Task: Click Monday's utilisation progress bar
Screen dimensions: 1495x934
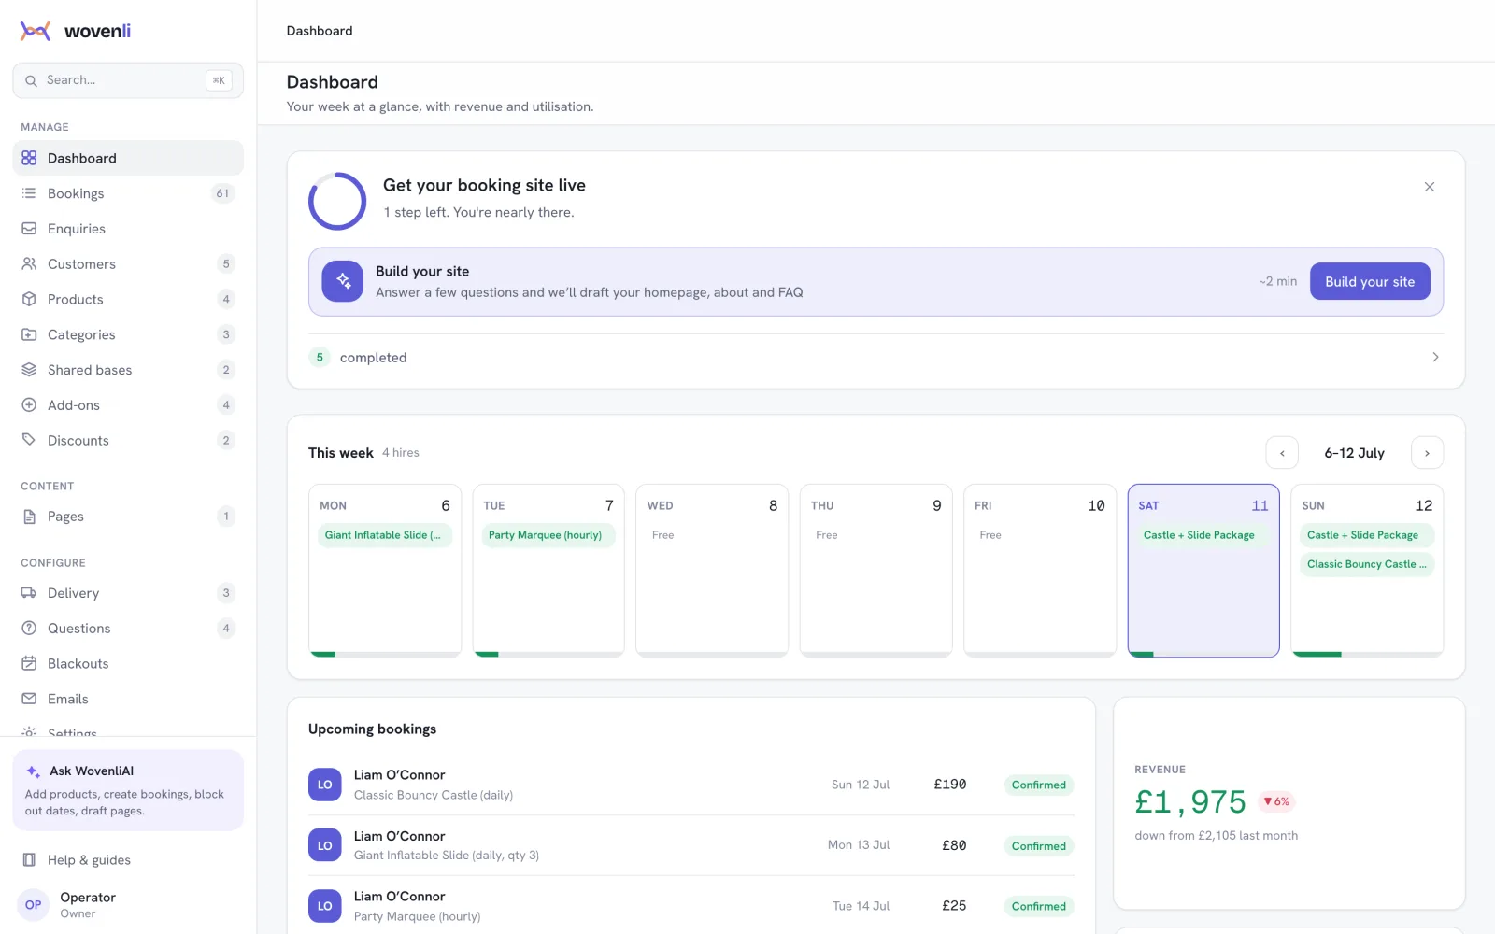Action: tap(385, 654)
